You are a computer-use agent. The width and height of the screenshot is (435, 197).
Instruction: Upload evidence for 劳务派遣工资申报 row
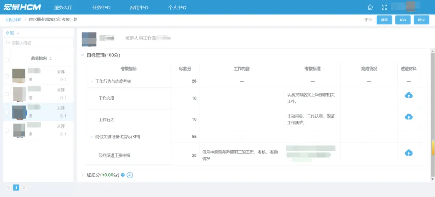[x=409, y=153]
